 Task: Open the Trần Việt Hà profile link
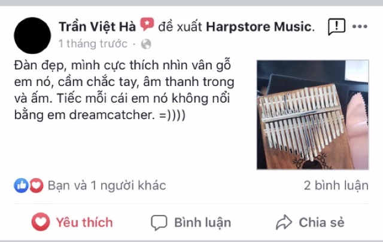[97, 27]
